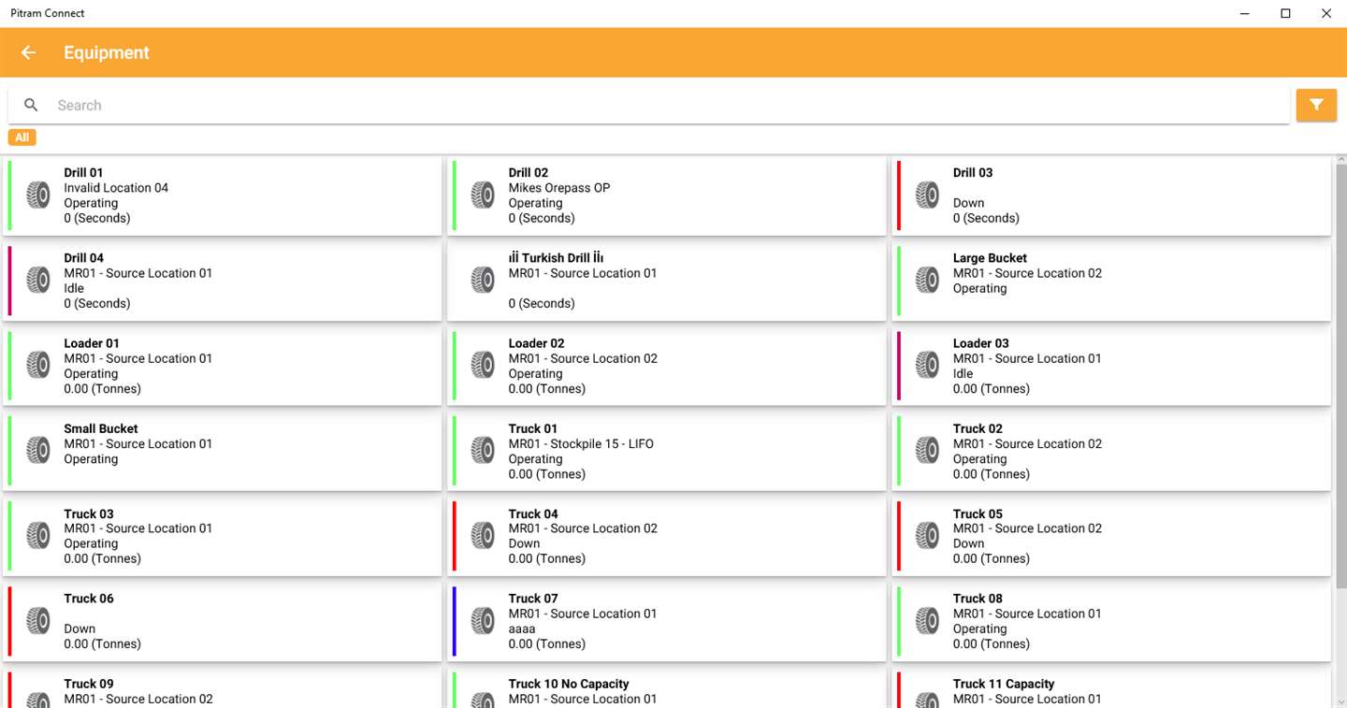Click the Pitram Connect window title
Image resolution: width=1347 pixels, height=708 pixels.
coord(48,13)
